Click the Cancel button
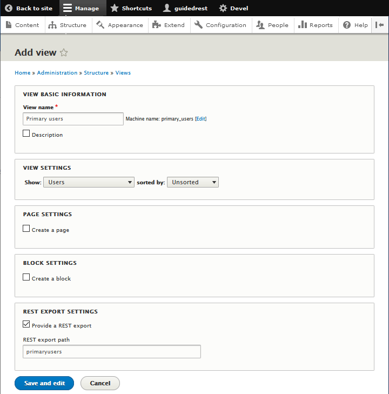 click(x=100, y=383)
